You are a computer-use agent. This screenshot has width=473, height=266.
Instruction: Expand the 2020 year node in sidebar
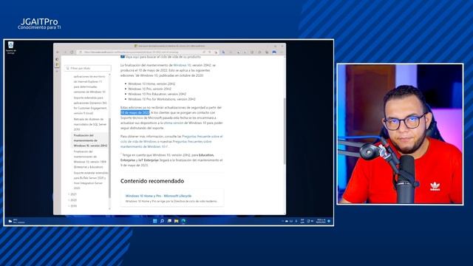click(x=73, y=200)
